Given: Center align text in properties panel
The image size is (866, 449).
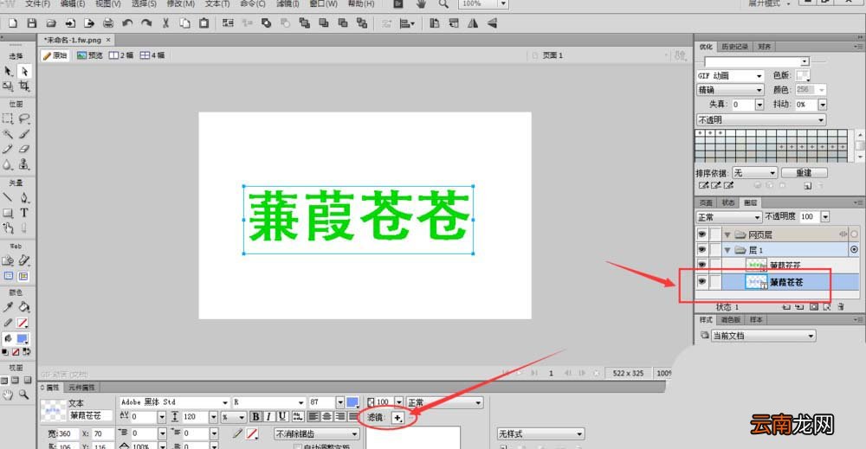Looking at the screenshot, I should coord(327,417).
